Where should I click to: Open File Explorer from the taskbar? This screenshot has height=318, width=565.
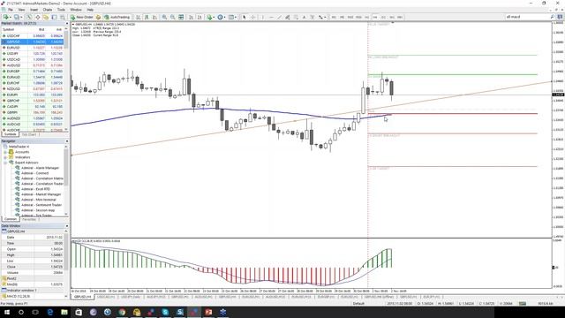pos(64,312)
